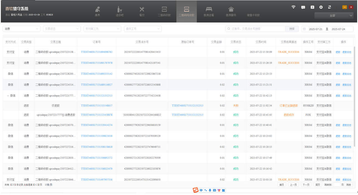The width and height of the screenshot is (358, 195).
Task: Click the calendar icon in date range
Action: point(304,29)
